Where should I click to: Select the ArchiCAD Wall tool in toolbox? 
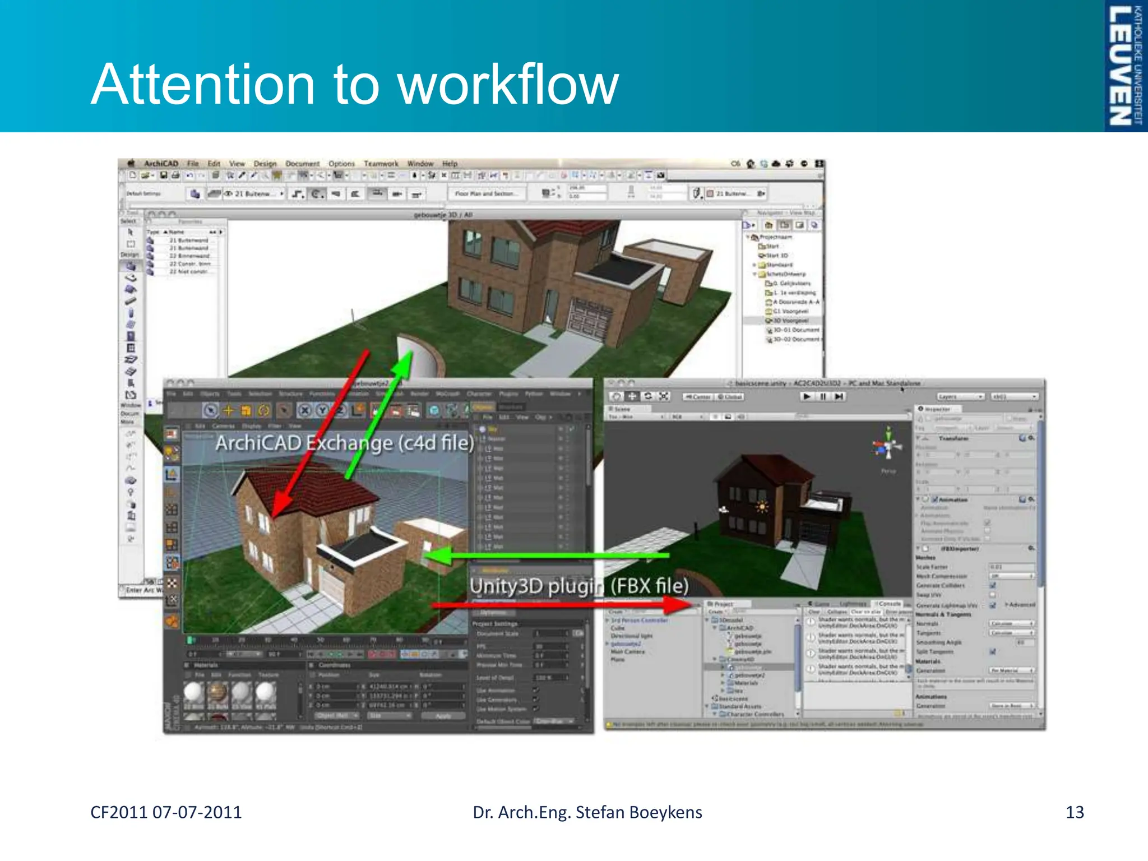click(x=131, y=266)
